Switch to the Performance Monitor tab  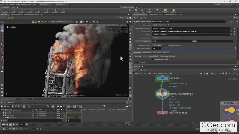171,14
